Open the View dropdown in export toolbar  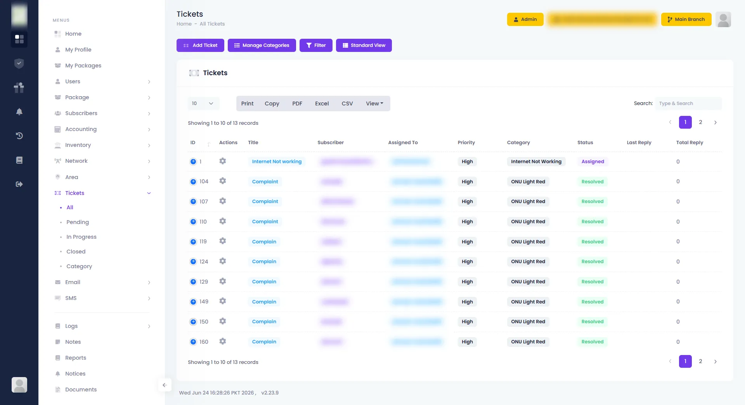tap(374, 103)
